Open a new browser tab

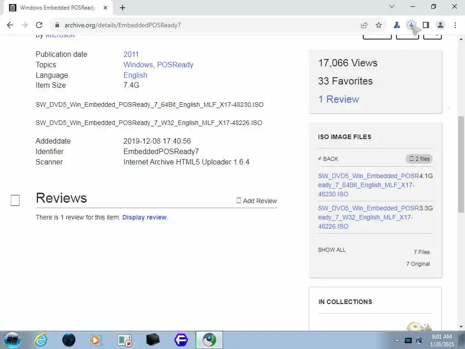tap(123, 8)
